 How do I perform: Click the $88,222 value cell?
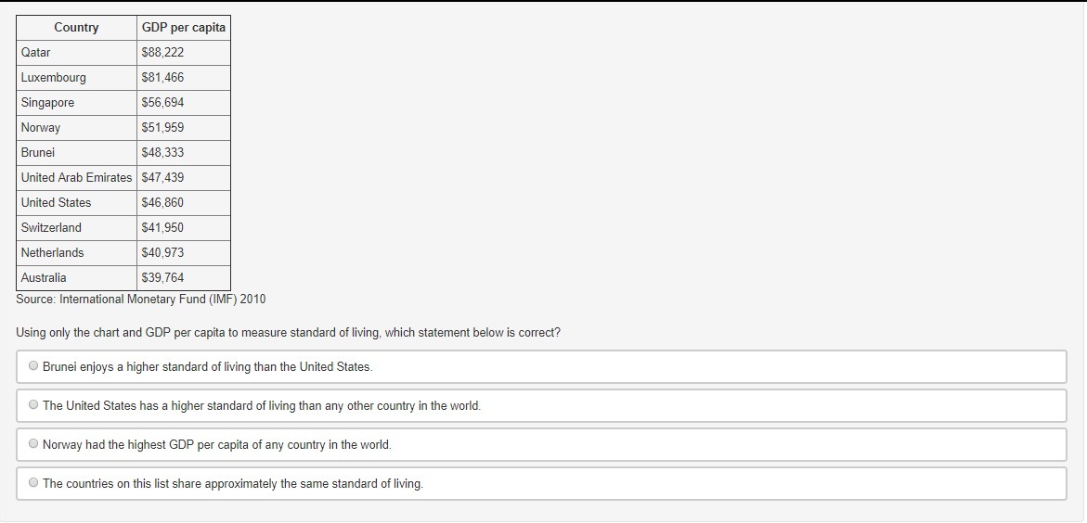[184, 53]
